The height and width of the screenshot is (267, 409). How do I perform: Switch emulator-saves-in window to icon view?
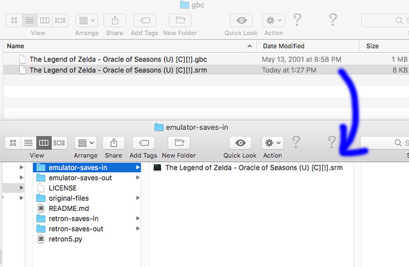pos(13,143)
